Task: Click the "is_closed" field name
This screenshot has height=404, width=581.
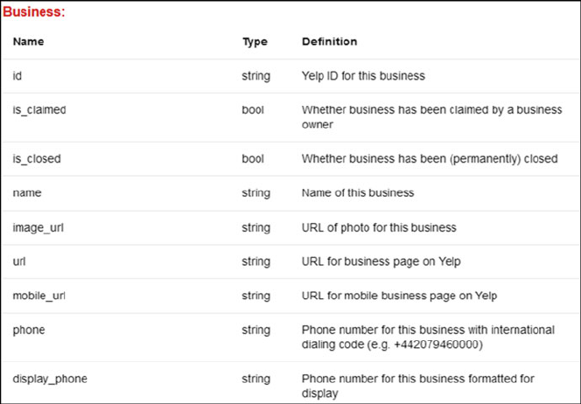Action: 37,159
